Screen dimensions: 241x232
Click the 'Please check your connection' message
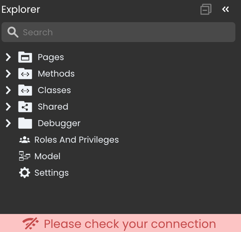tap(130, 224)
